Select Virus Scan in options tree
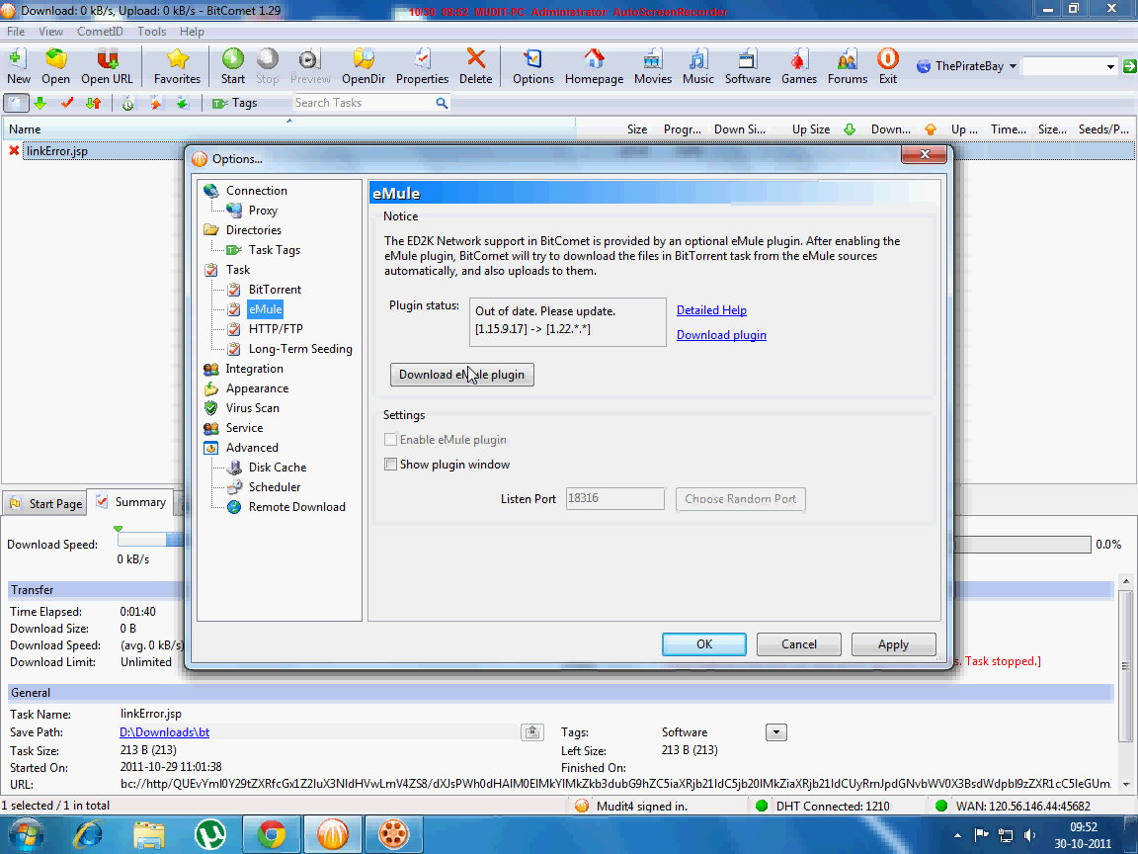The height and width of the screenshot is (854, 1138). [x=252, y=408]
